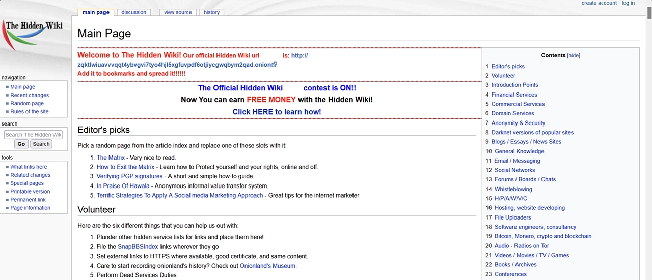
Task: Open How to Exit the Matrix link
Action: pyautogui.click(x=125, y=167)
